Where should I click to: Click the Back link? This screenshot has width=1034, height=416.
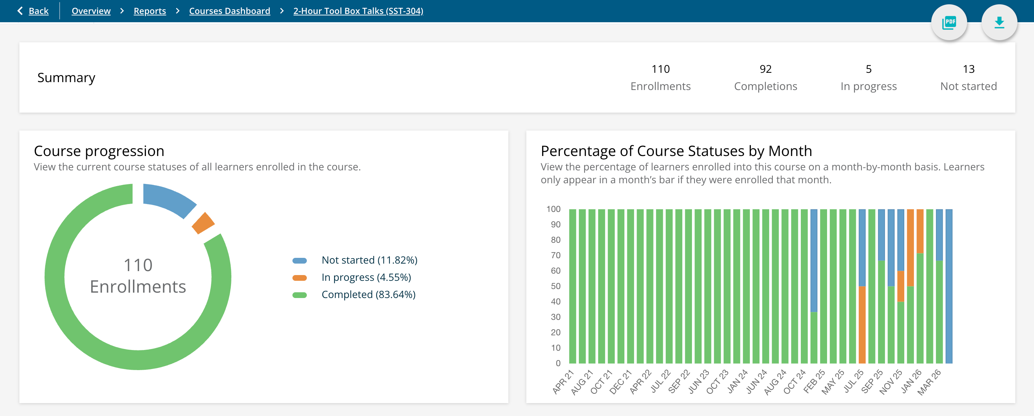click(38, 11)
